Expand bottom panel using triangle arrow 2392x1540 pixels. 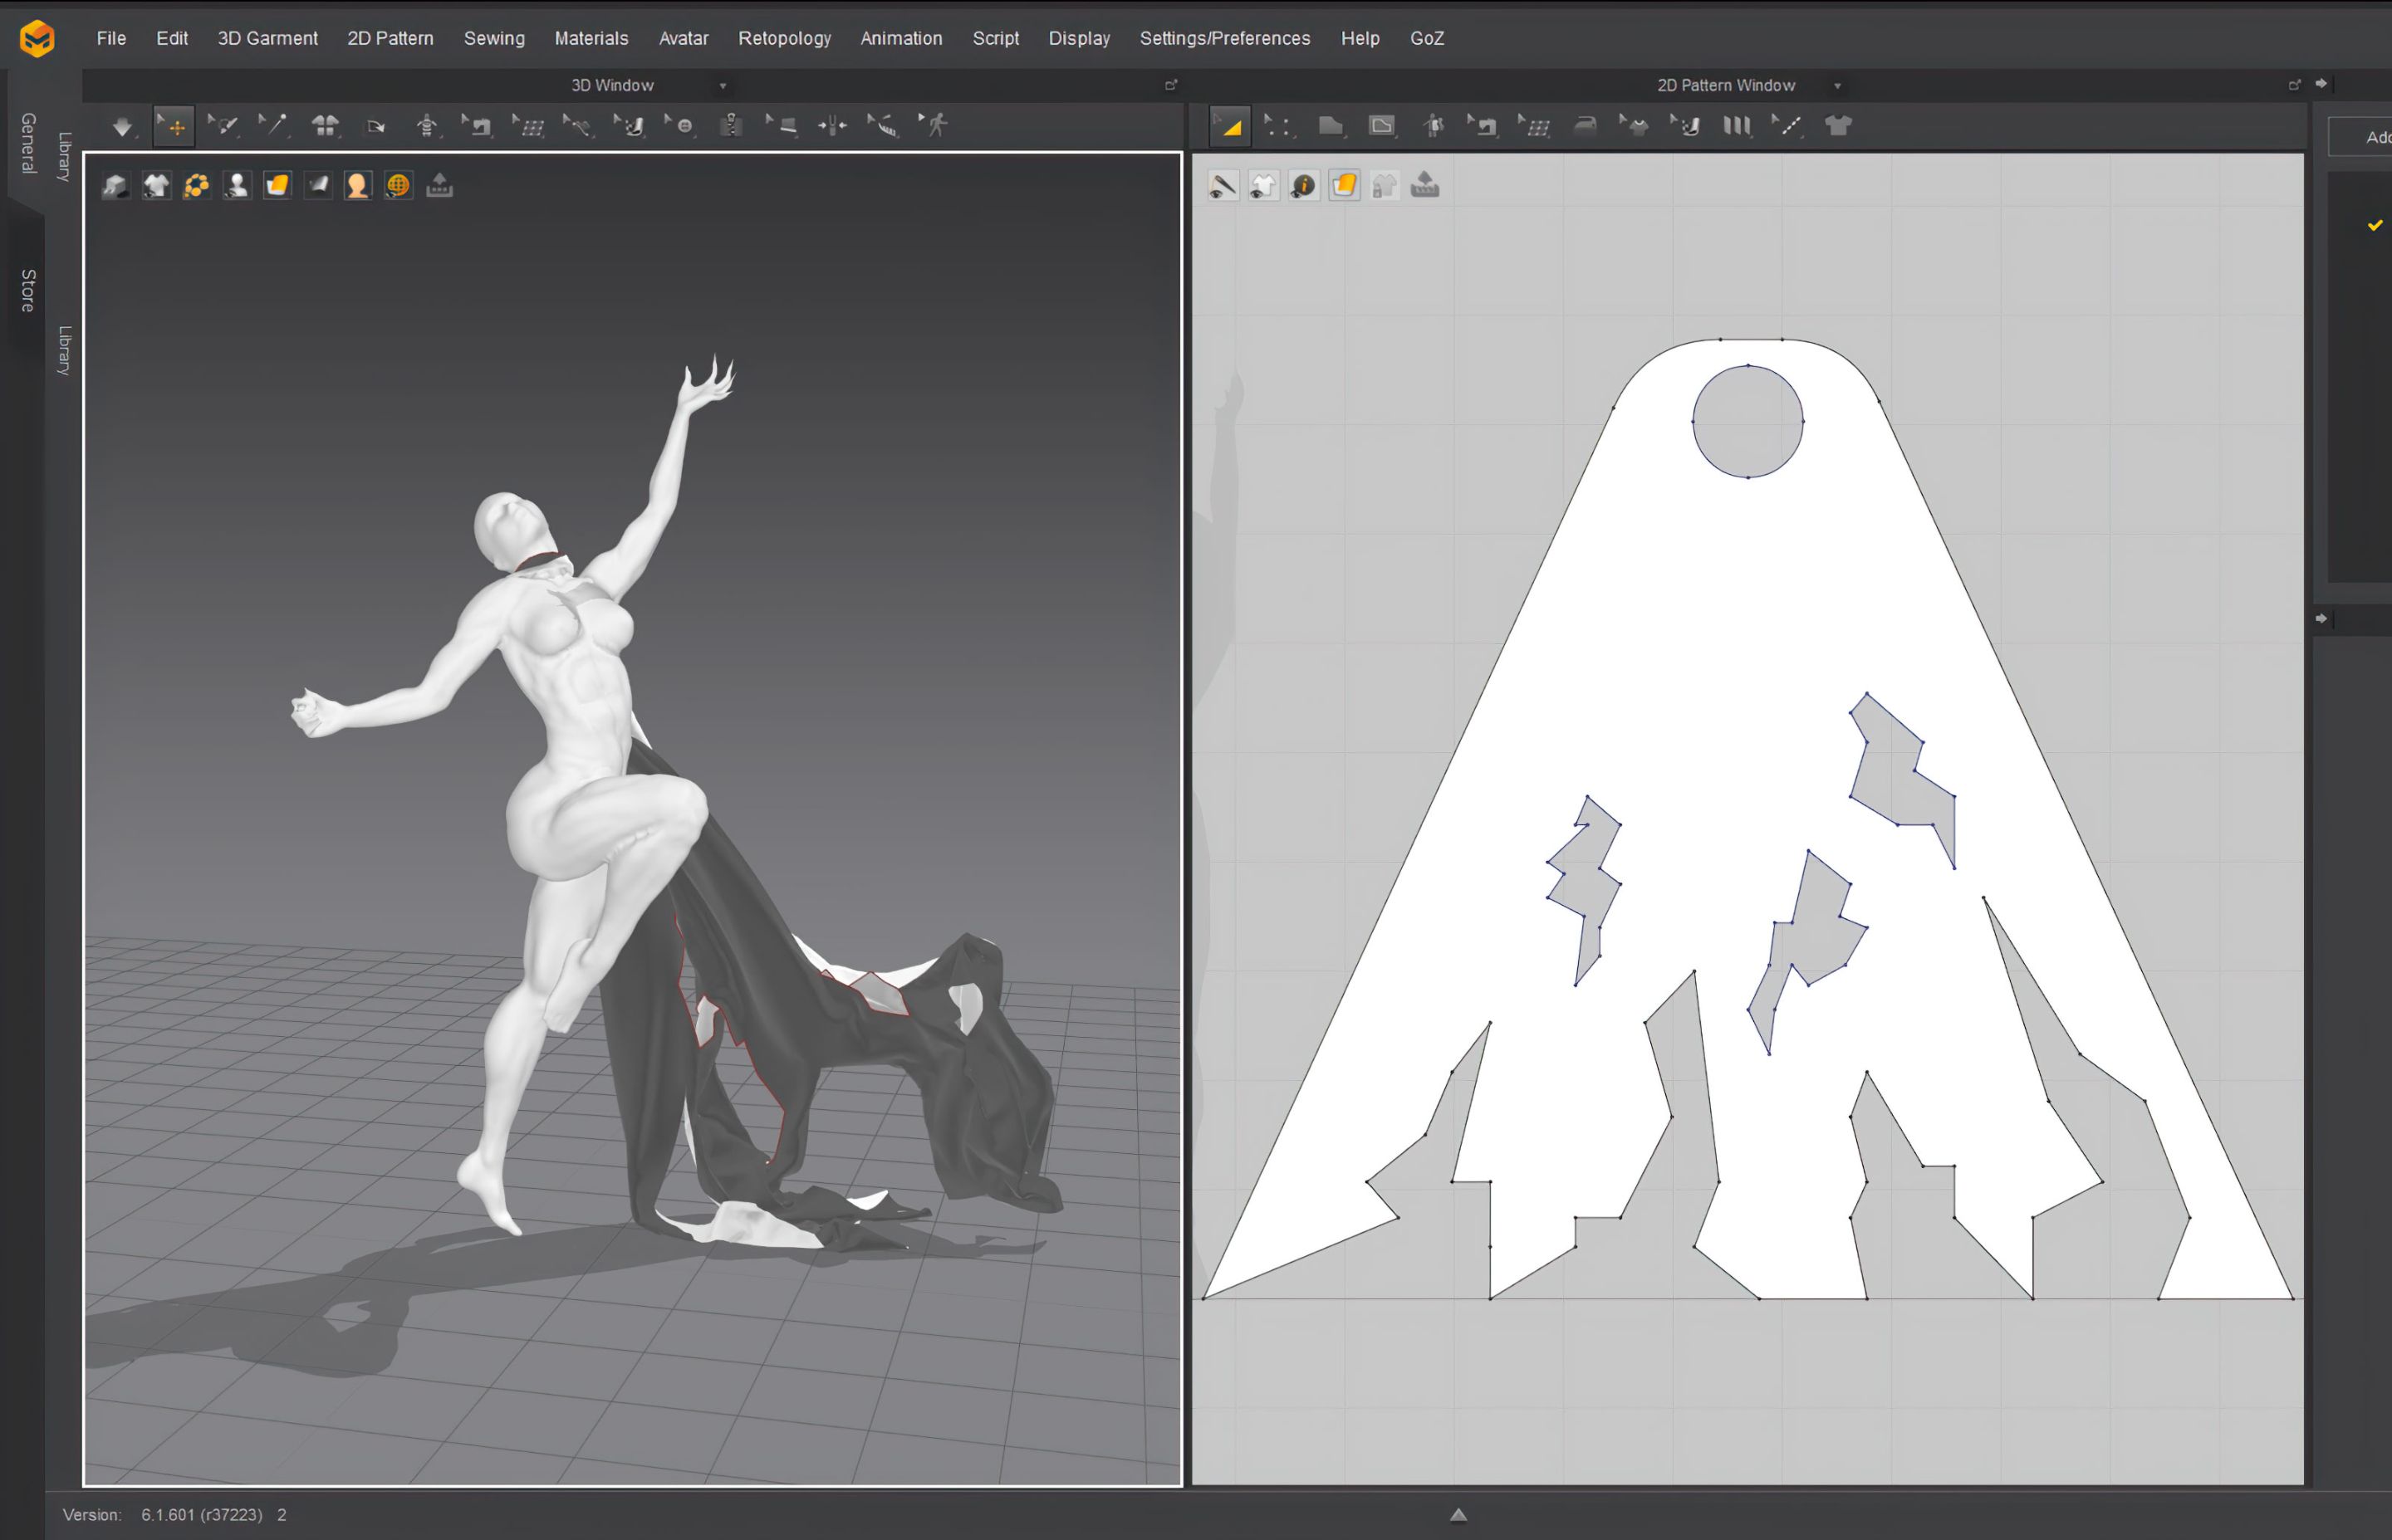click(x=1458, y=1515)
